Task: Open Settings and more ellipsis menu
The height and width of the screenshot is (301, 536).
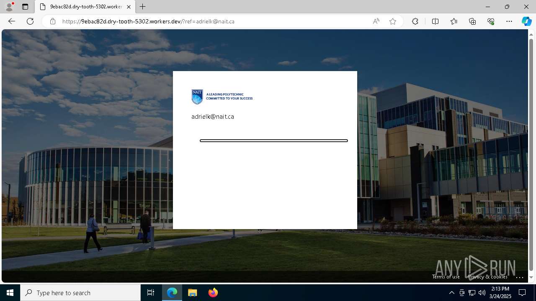Action: 509,21
